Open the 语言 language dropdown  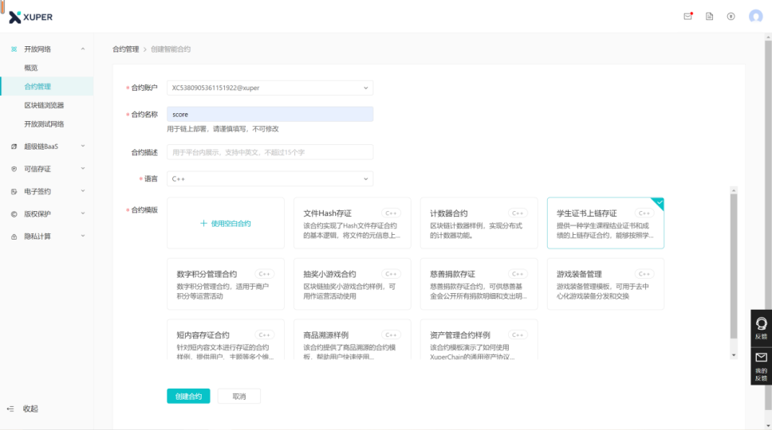click(x=270, y=179)
